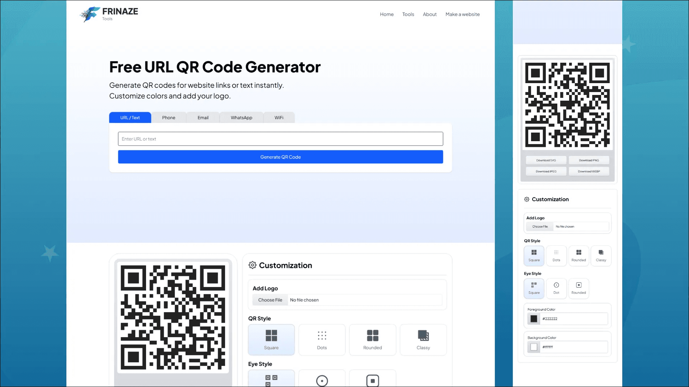This screenshot has height=387, width=689.
Task: Click the Enter URL or text field
Action: click(280, 139)
